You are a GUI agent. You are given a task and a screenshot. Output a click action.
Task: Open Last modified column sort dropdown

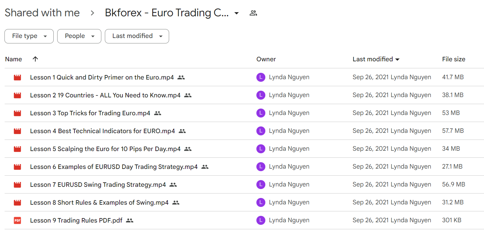click(x=397, y=59)
